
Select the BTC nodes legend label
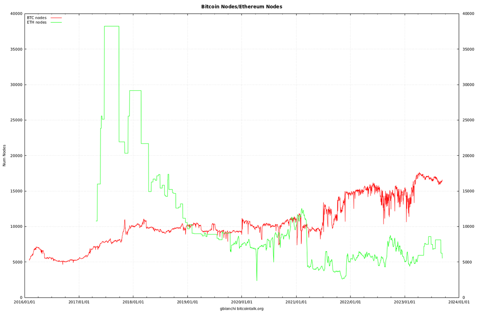37,18
